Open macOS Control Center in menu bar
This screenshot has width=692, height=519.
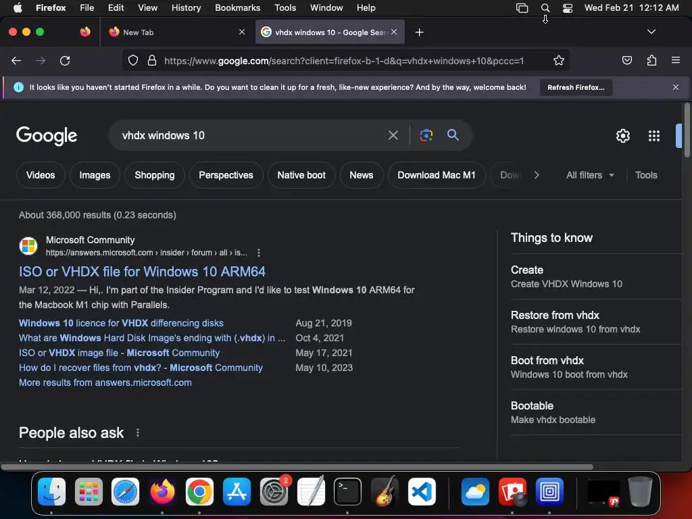pyautogui.click(x=568, y=8)
